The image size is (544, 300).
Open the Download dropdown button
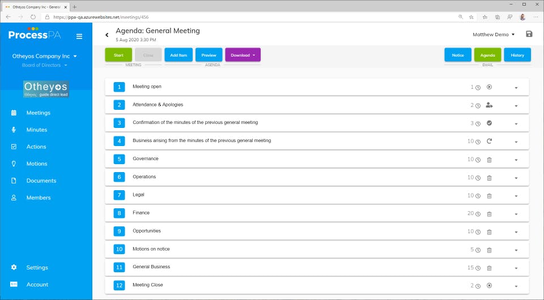coord(243,55)
